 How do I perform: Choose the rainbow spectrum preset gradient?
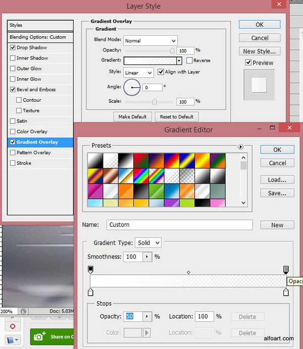click(141, 176)
